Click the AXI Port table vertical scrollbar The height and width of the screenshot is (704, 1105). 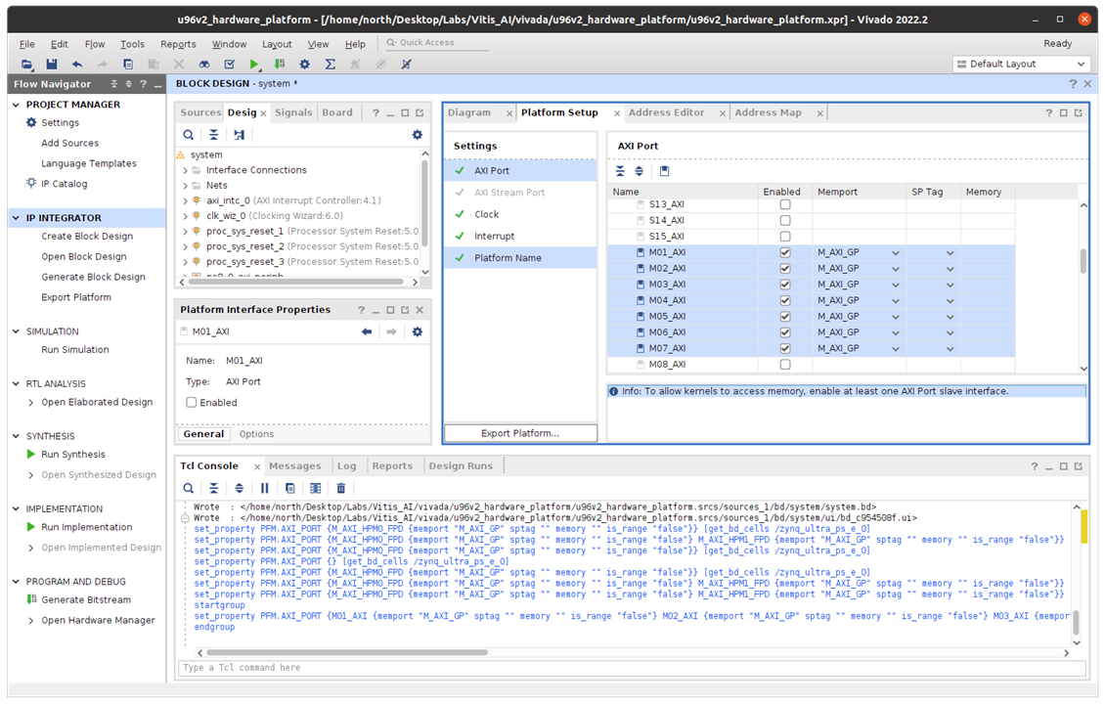[1083, 261]
